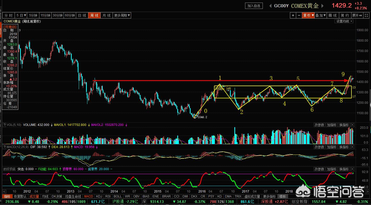Select the BOLL indicator tab
Viewport: 371px width, 205px height.
118,196
